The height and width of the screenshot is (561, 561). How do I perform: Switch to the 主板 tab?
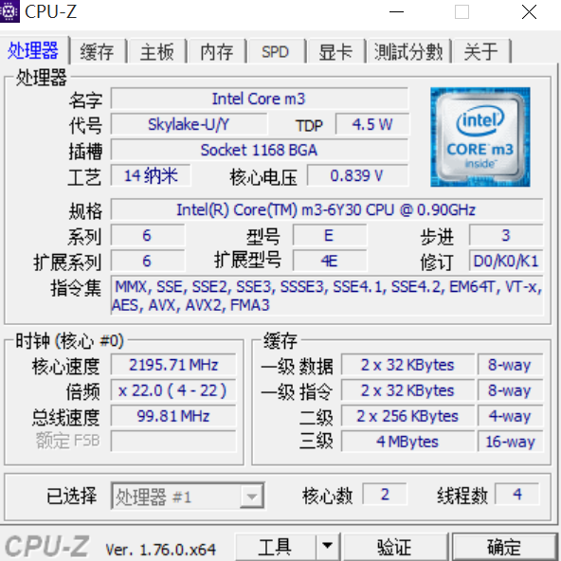156,51
